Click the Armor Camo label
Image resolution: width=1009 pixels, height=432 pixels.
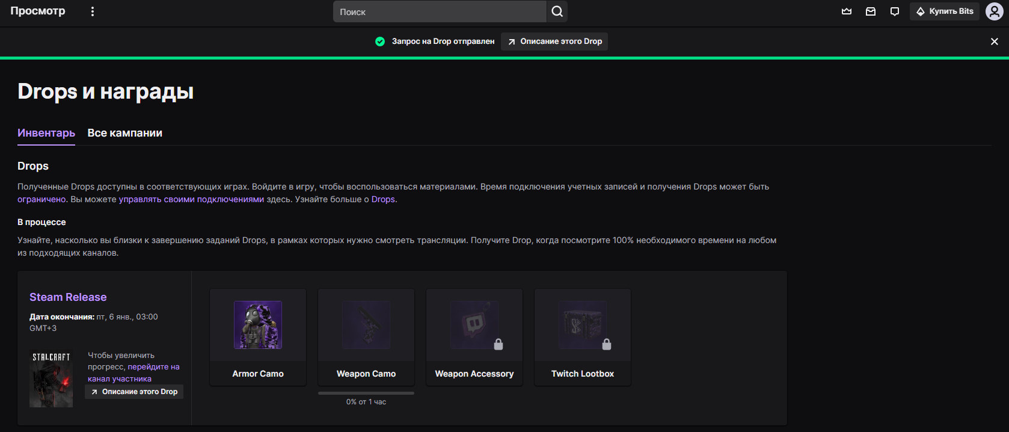click(x=258, y=374)
